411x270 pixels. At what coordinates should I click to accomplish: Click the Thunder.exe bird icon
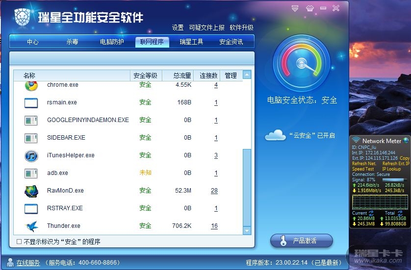32,226
